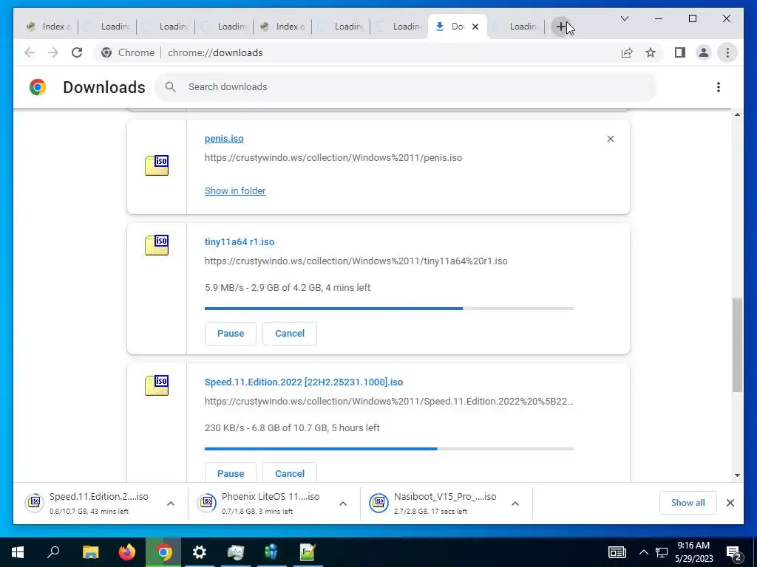The width and height of the screenshot is (757, 567).
Task: Cancel the tiny11a64 r1.iso download
Action: click(x=290, y=334)
